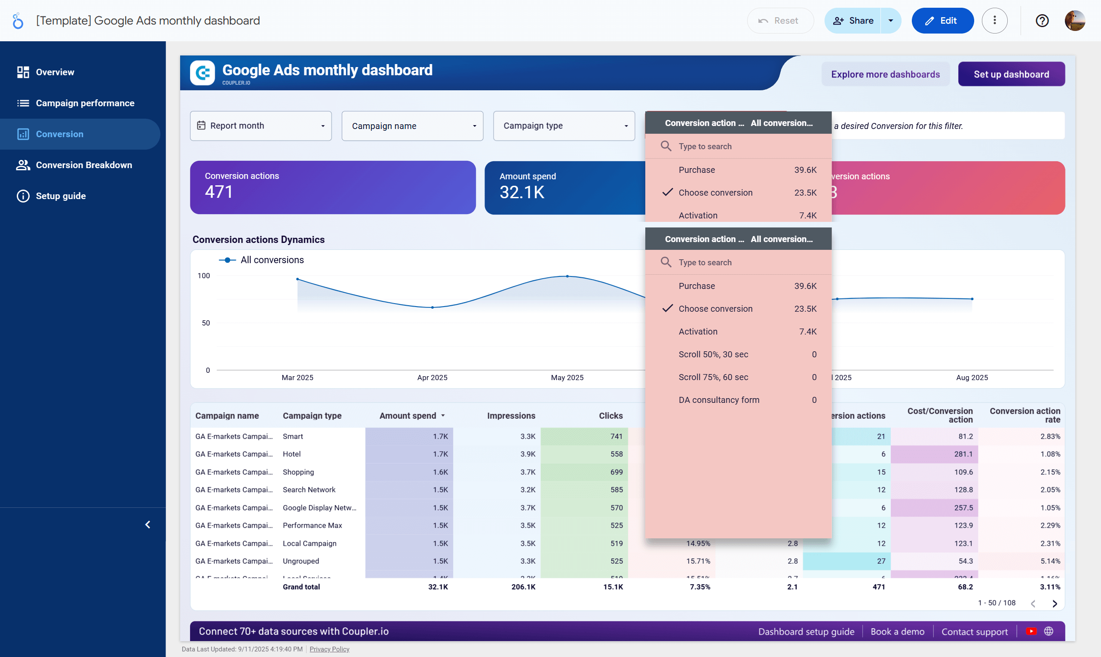Click the Conversion Breakdown people icon
This screenshot has height=657, width=1101.
[23, 165]
